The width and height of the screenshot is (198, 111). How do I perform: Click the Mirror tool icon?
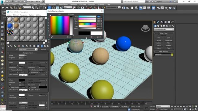[123, 8]
